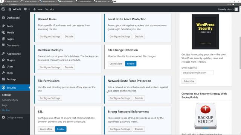Click the browser reload icon
This screenshot has width=241, height=135.
point(7,4)
